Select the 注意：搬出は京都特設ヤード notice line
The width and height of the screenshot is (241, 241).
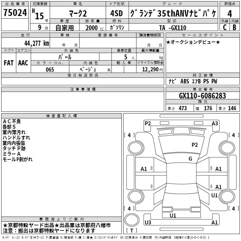[49, 230]
